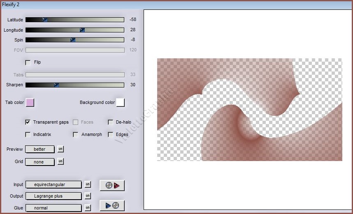Open the Preview quality better selector
The image size is (353, 214).
coord(40,149)
